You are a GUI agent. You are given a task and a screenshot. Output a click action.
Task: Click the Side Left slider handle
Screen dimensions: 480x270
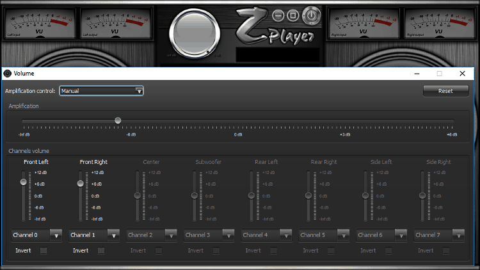(x=365, y=196)
